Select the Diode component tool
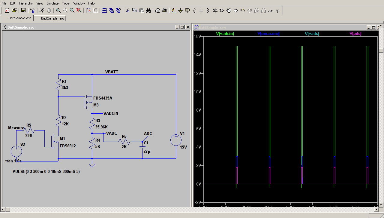This screenshot has width=384, height=218. click(x=215, y=11)
